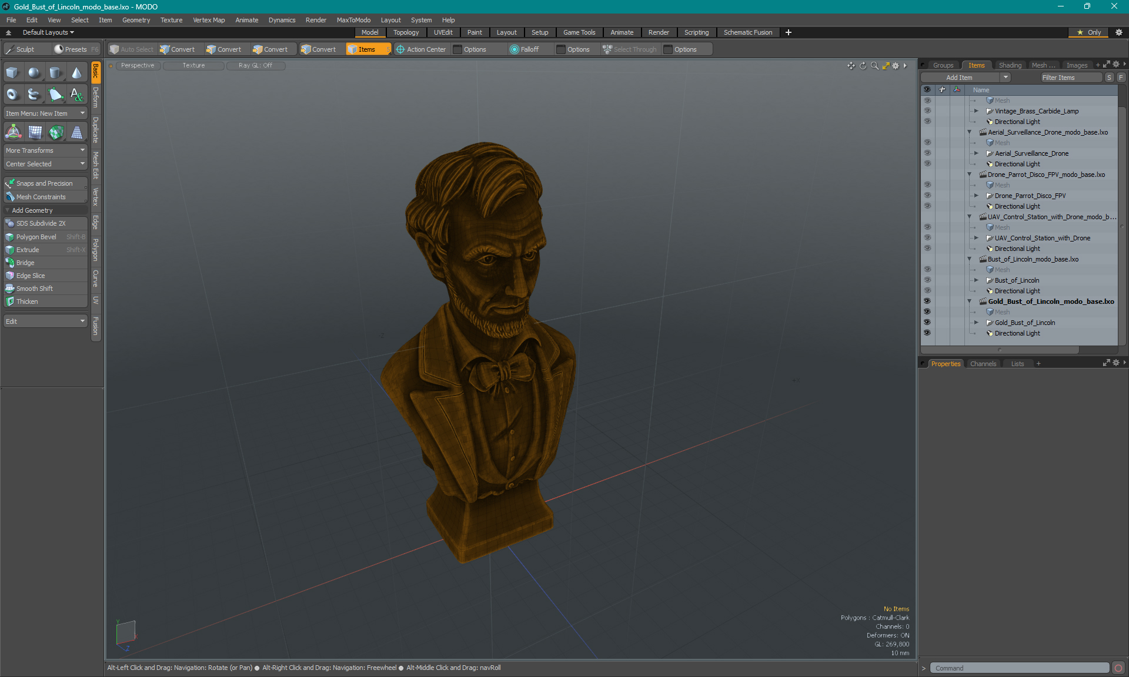Expand the Gold_Bust_of_Lincoln folder
This screenshot has width=1129, height=677.
coord(976,323)
